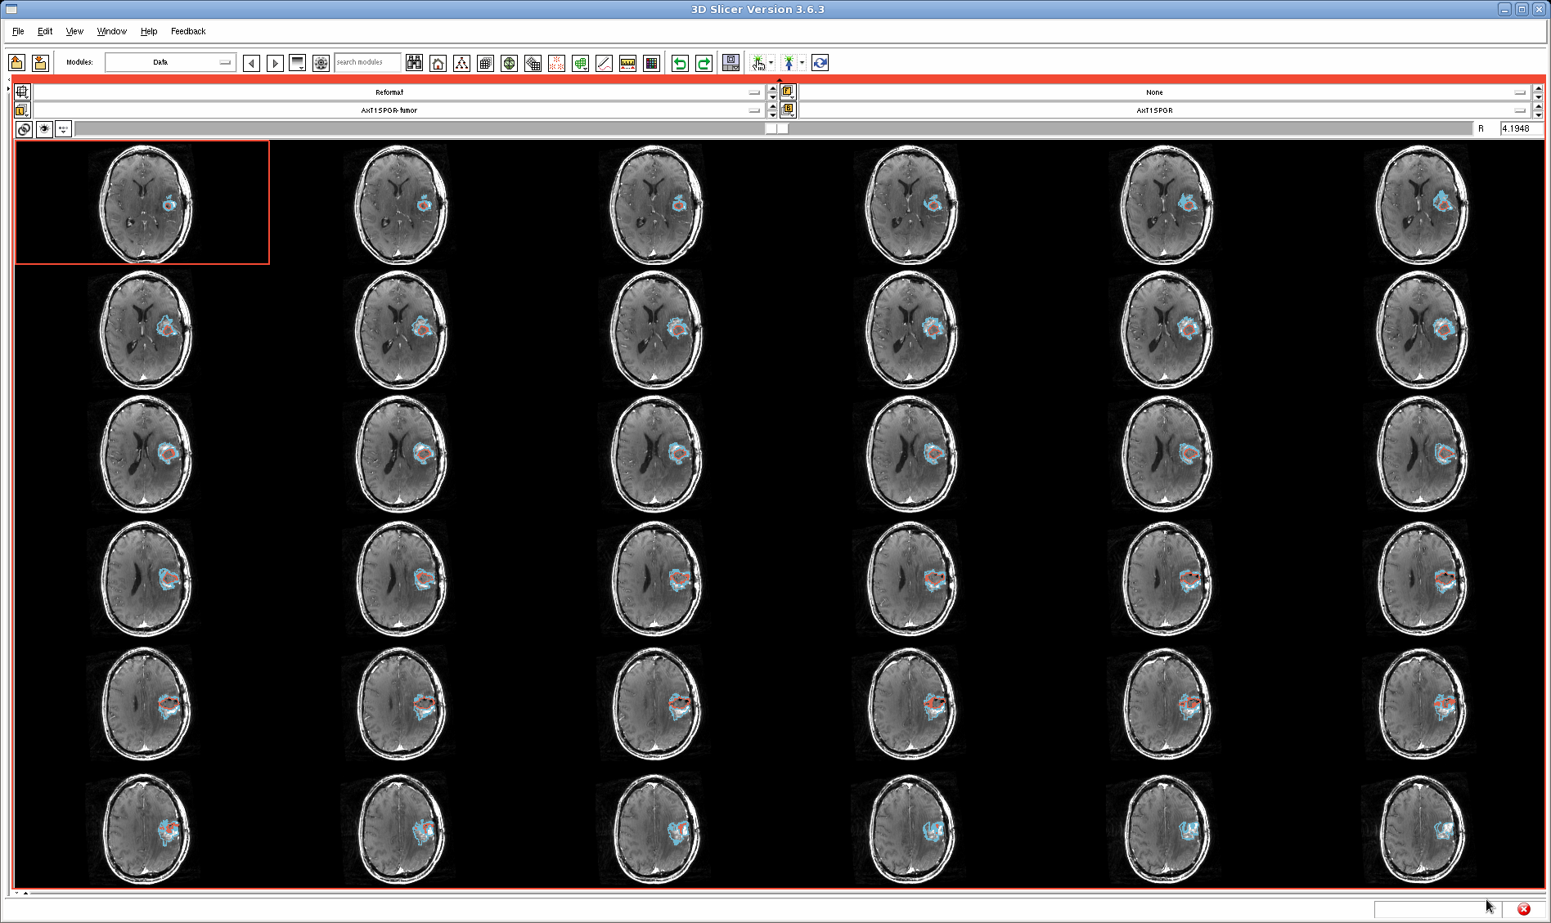Click the binoculars module search icon

click(415, 63)
